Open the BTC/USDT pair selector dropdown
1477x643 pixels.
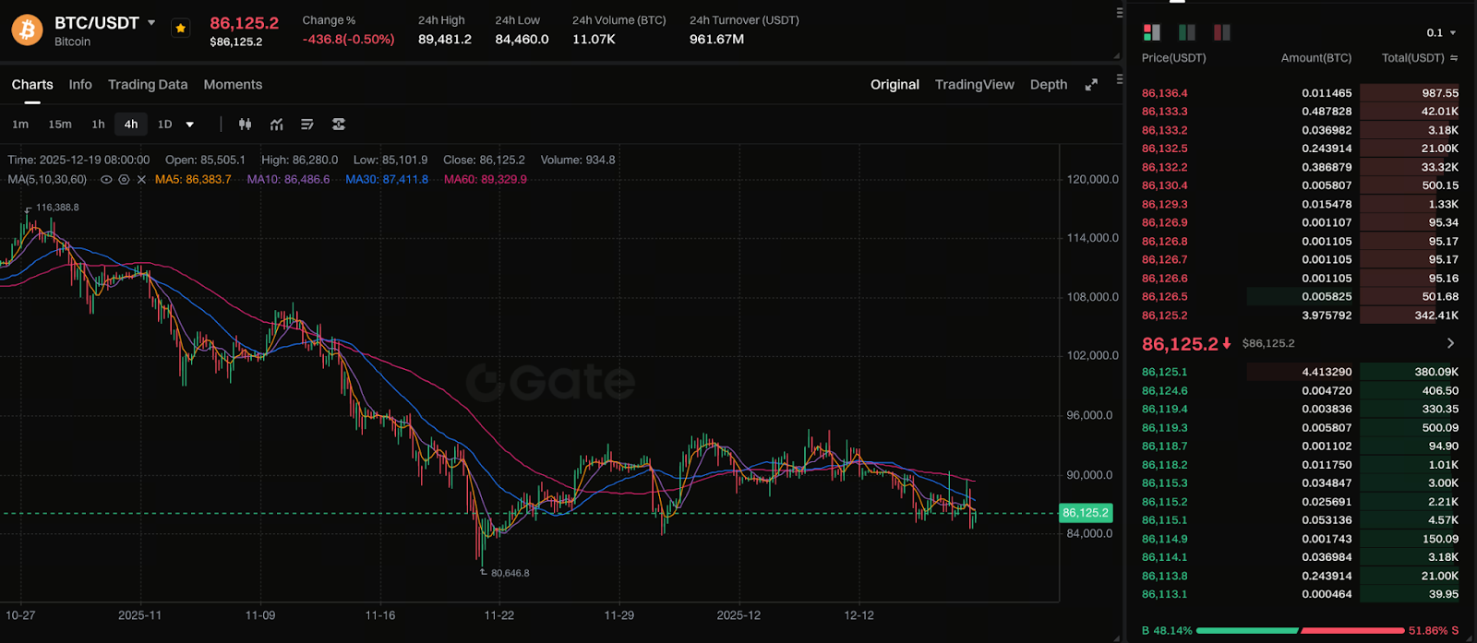coord(151,23)
